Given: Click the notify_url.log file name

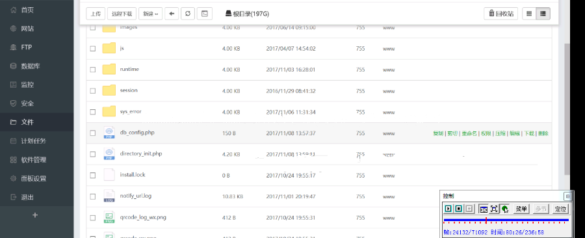Looking at the screenshot, I should tap(136, 196).
